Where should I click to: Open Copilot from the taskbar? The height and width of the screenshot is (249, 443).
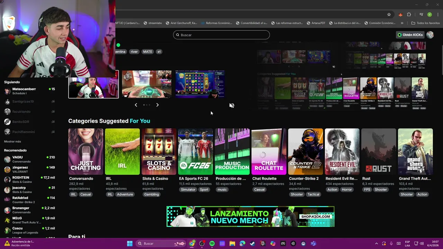click(x=273, y=243)
